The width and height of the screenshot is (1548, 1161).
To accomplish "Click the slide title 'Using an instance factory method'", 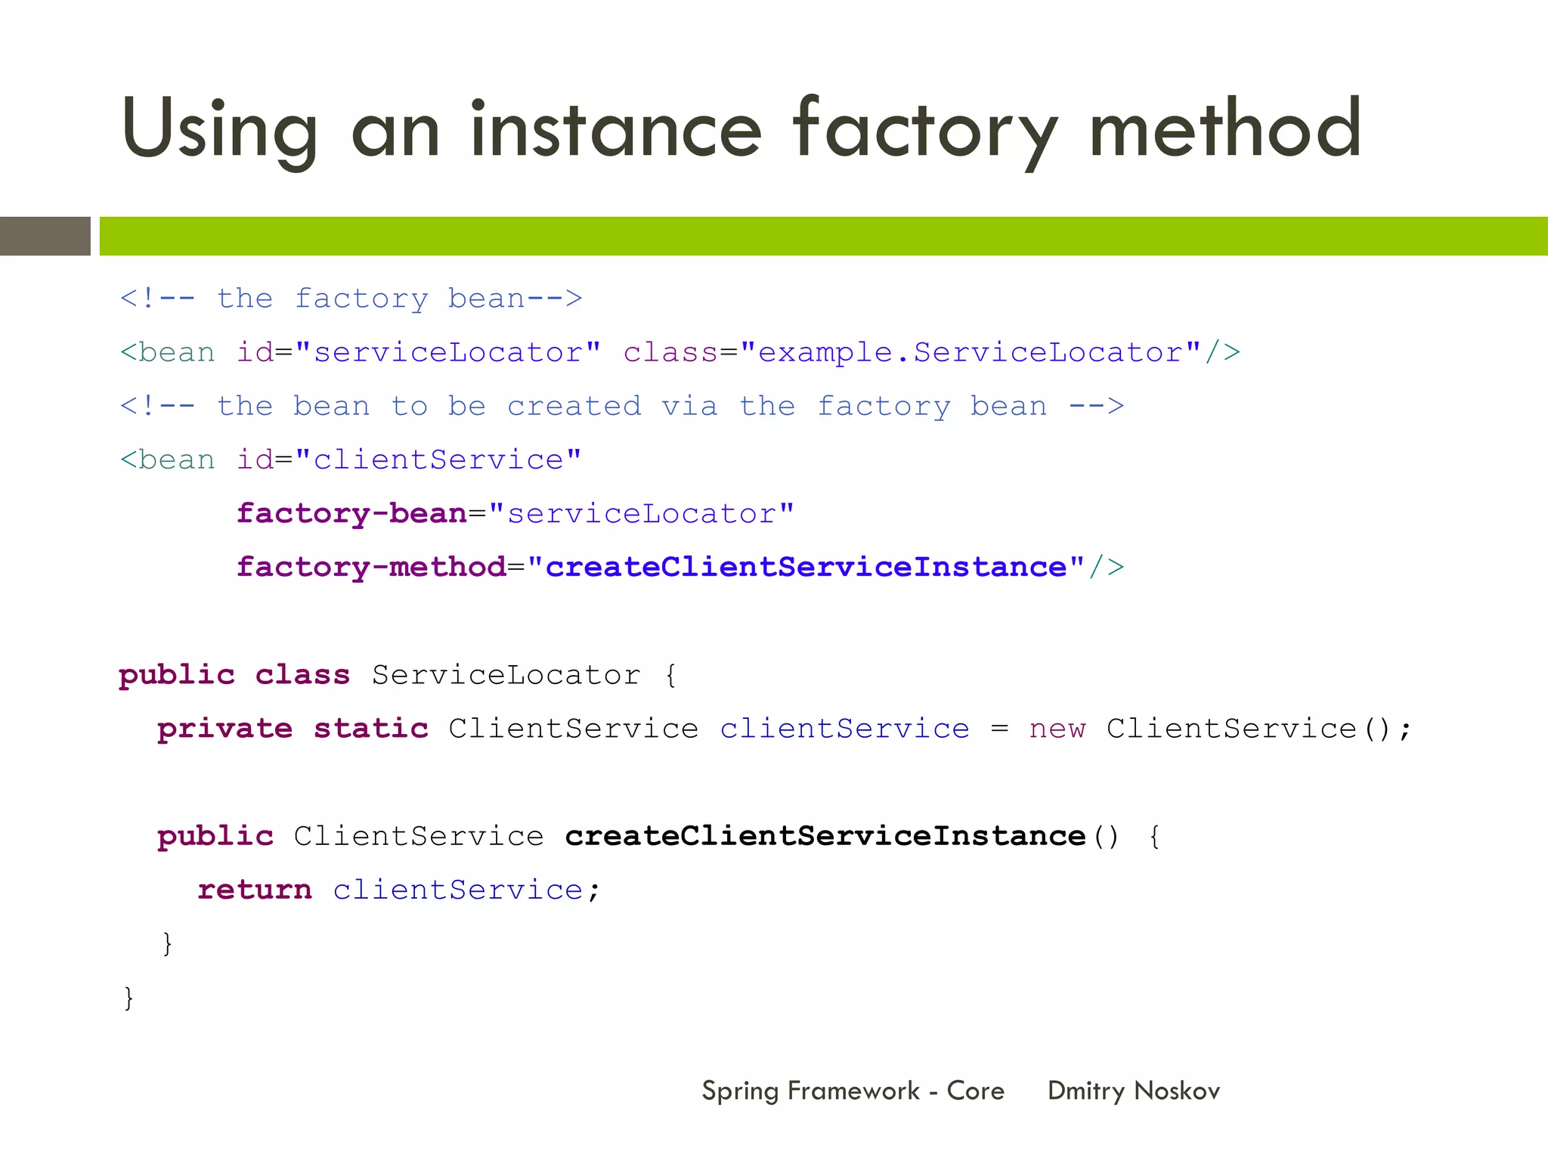I will point(741,130).
